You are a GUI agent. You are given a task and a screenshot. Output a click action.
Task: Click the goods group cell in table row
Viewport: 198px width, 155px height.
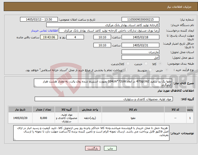pyautogui.click(x=66, y=118)
